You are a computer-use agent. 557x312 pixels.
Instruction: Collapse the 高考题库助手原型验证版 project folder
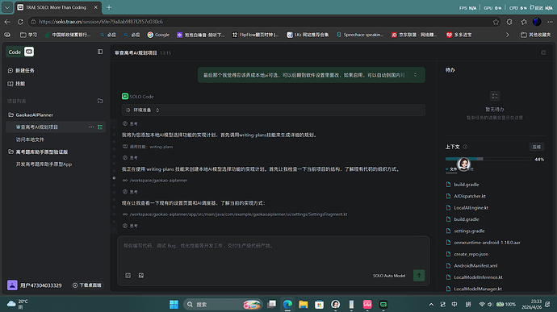click(x=38, y=152)
